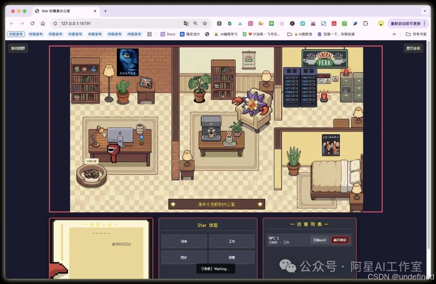
Task: Open the zoom magnifier icon in address bar
Action: 195,24
